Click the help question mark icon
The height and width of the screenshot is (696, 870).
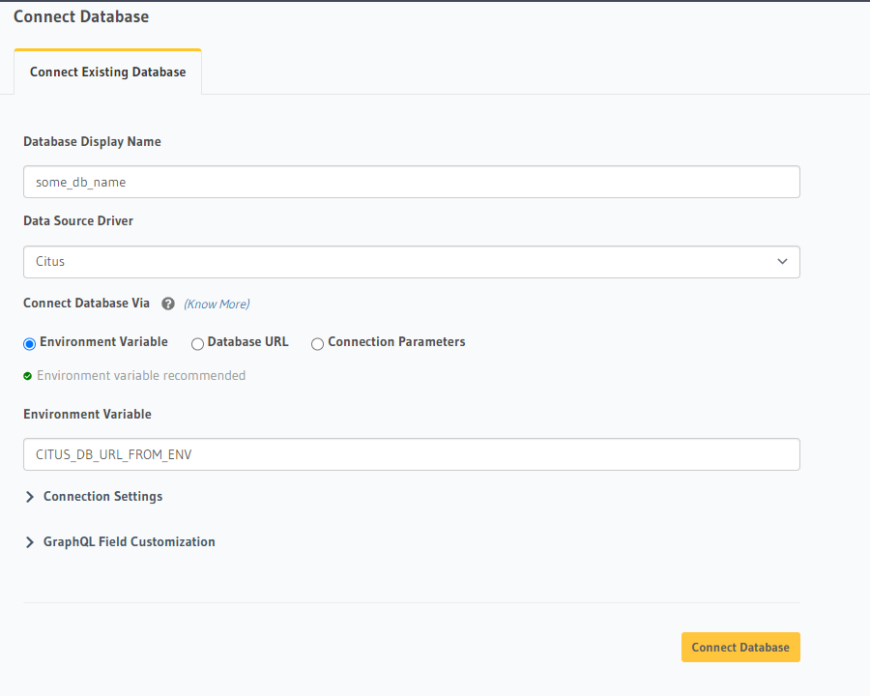[168, 304]
